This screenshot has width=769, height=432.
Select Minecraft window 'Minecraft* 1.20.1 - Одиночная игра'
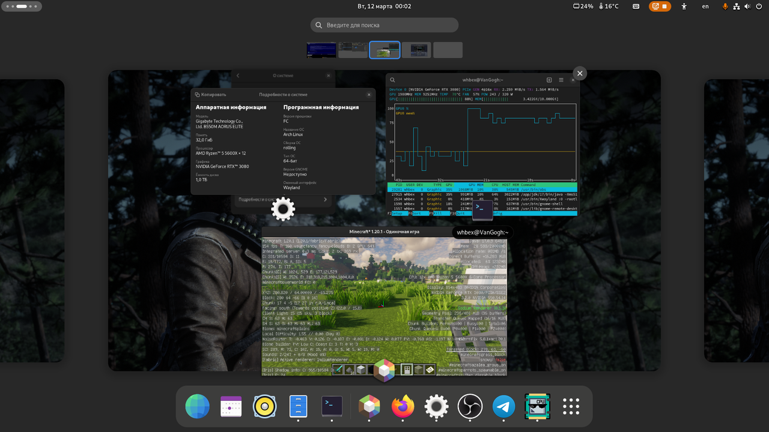384,302
